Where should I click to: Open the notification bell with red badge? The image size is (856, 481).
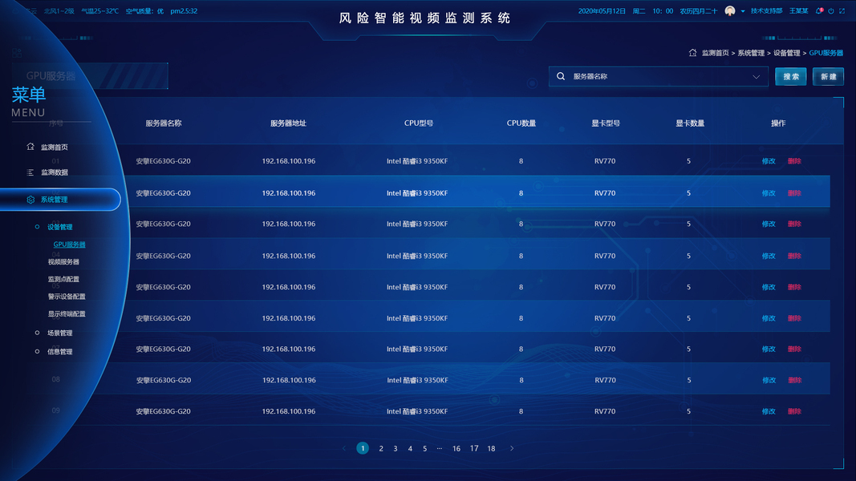pos(819,11)
